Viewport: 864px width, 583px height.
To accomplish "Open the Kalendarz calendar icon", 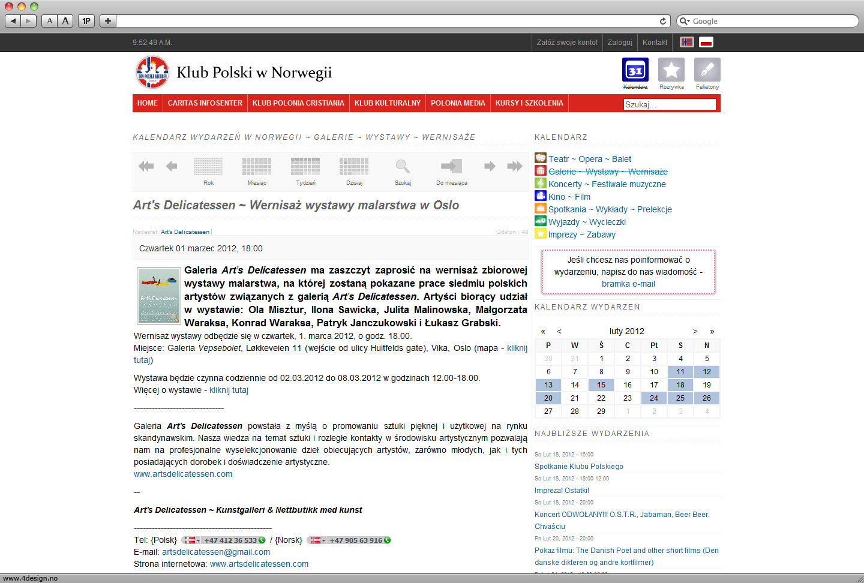I will coord(635,70).
